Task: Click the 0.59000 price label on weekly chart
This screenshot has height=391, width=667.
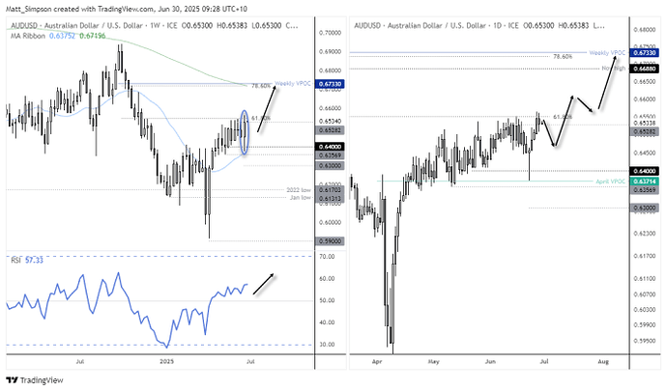Action: point(330,241)
